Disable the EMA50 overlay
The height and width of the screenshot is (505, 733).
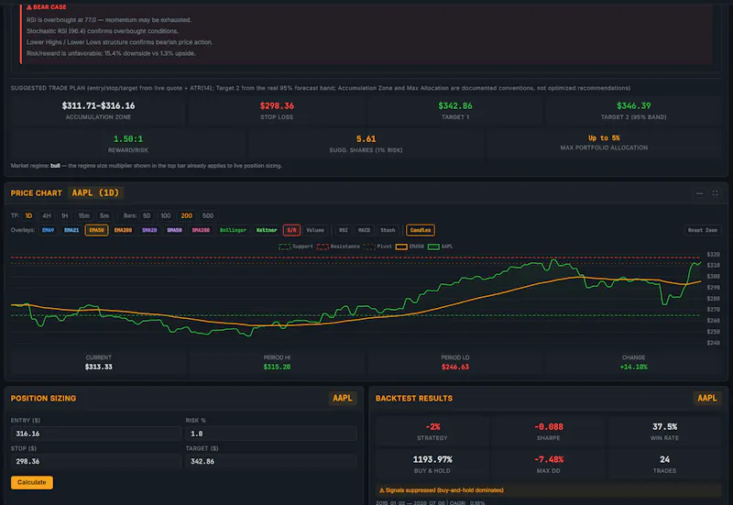pos(97,230)
